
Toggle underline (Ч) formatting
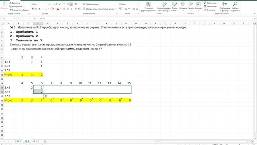coord(39,9)
